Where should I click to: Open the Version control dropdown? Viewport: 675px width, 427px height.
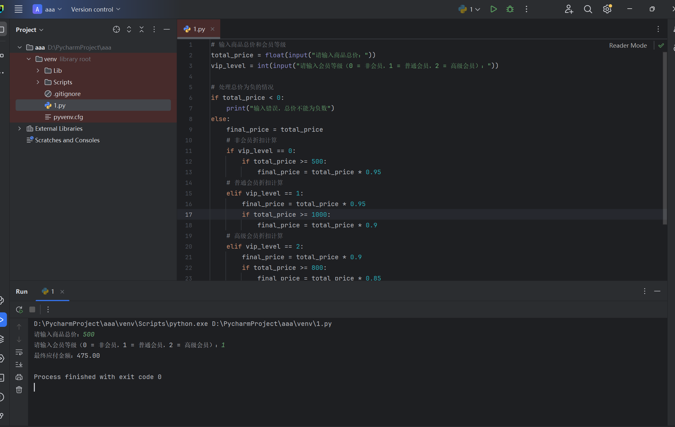95,9
